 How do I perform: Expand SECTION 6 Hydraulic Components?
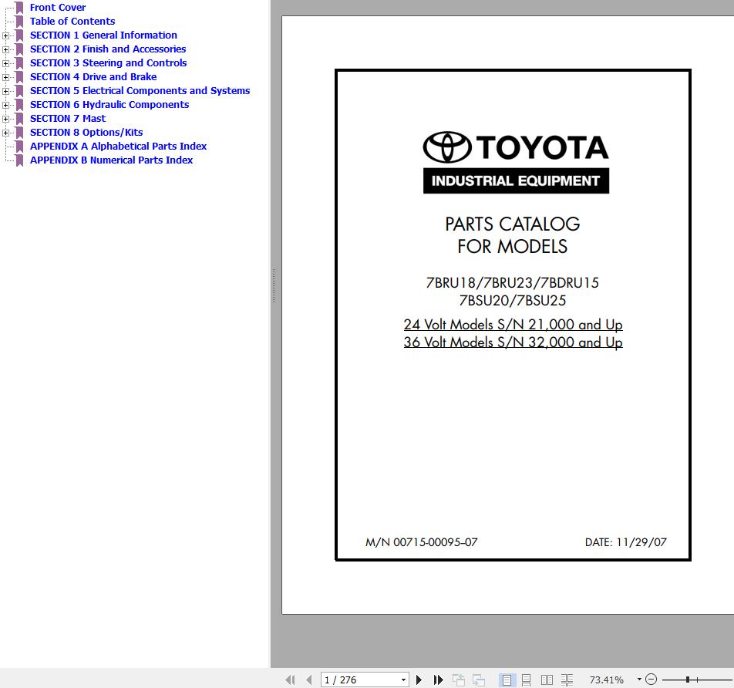pyautogui.click(x=5, y=105)
